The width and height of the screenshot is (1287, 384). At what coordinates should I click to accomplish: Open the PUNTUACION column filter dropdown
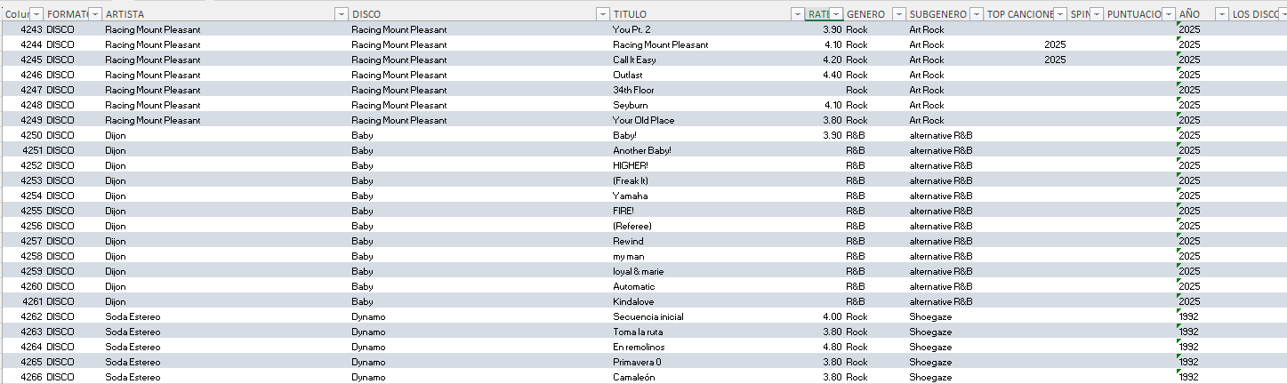1168,14
